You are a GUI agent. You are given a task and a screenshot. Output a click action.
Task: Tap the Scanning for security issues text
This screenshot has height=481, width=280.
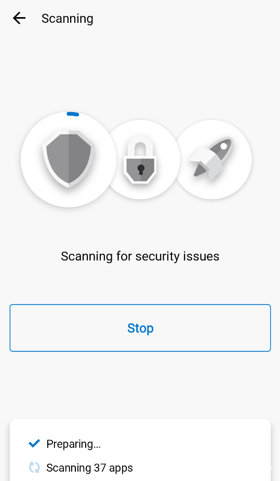pos(140,256)
